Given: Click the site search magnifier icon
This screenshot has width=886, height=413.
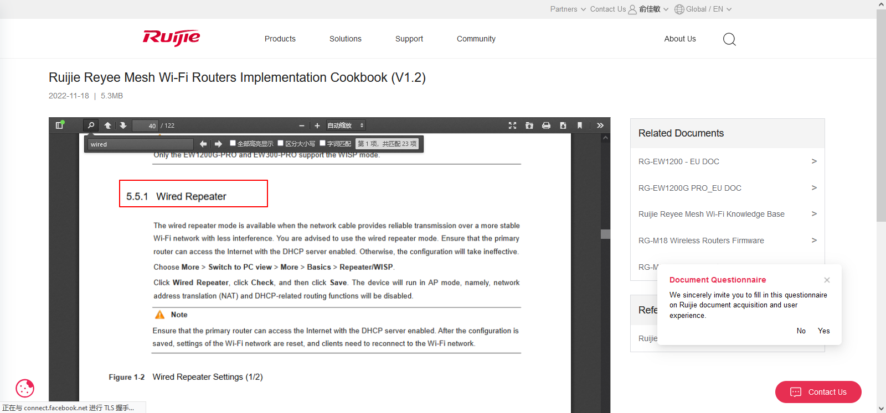Looking at the screenshot, I should 729,39.
